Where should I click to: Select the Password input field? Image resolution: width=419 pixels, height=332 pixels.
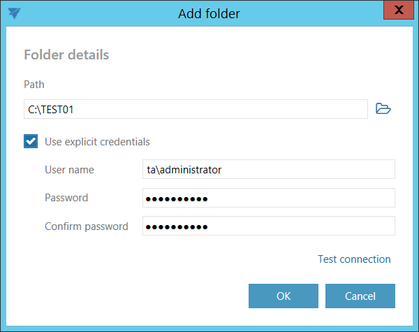(x=268, y=198)
